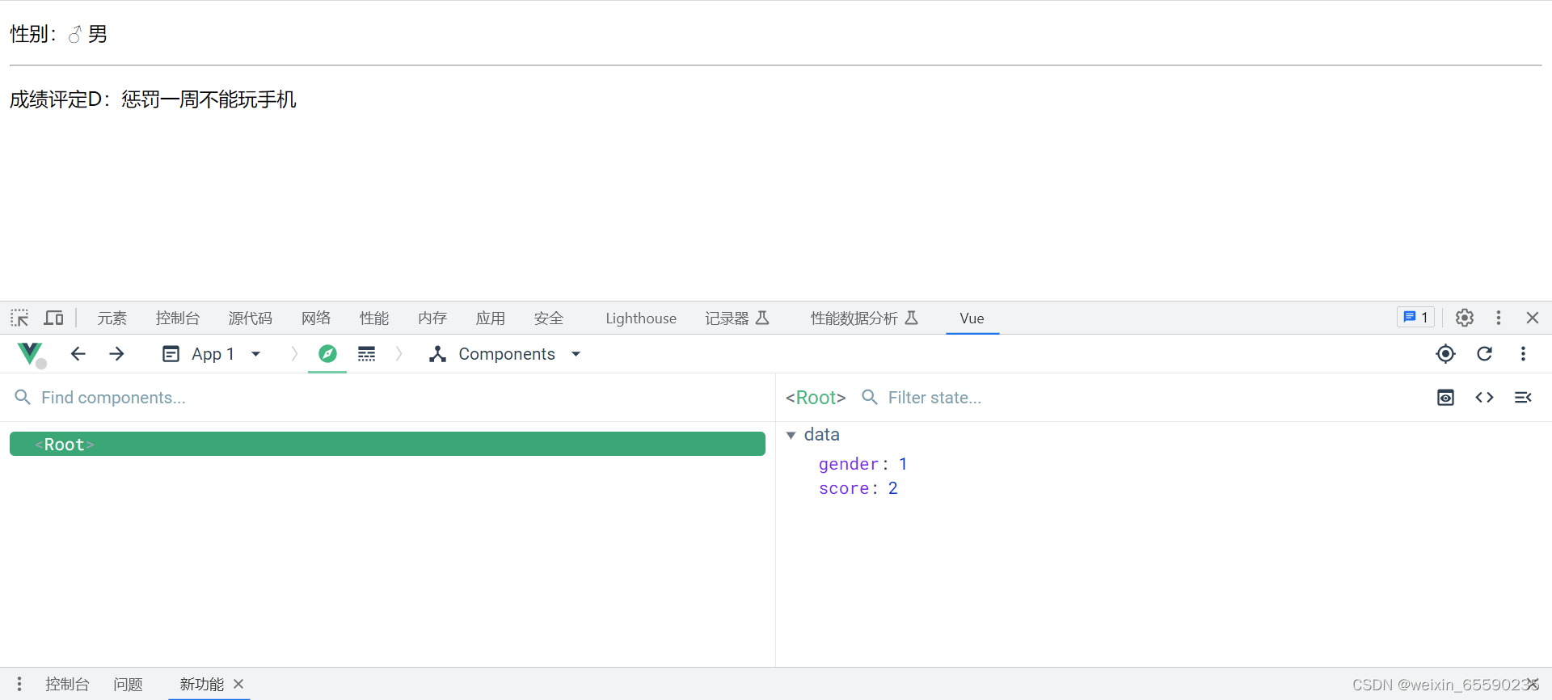
Task: Select the Vue devtools tab
Action: pyautogui.click(x=972, y=318)
